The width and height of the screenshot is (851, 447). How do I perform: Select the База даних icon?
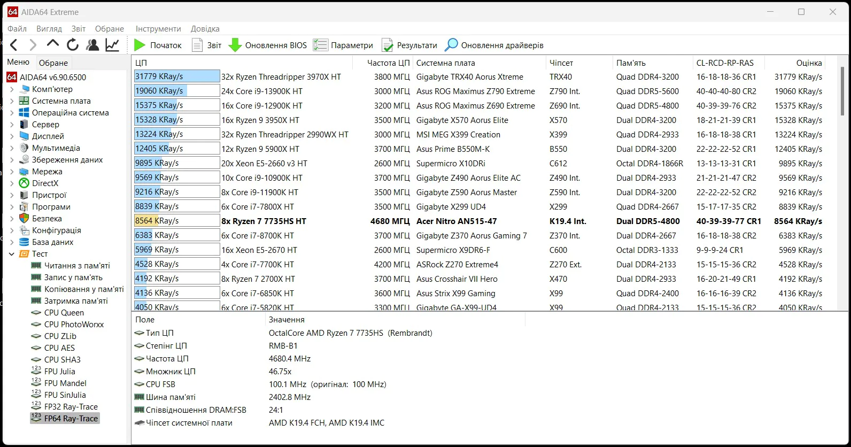pyautogui.click(x=24, y=242)
